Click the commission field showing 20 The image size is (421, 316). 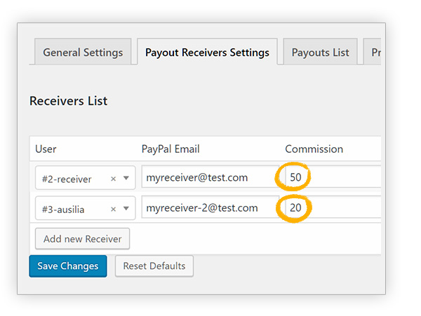[333, 207]
